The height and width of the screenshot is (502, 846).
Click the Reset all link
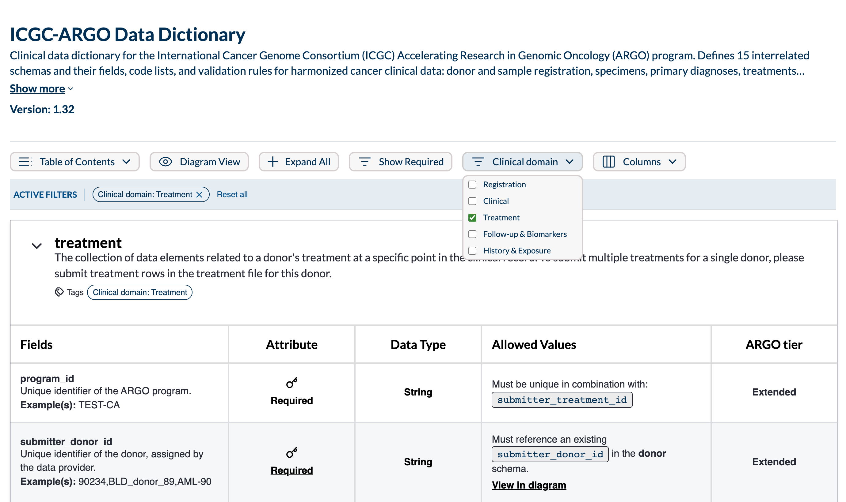pos(232,194)
